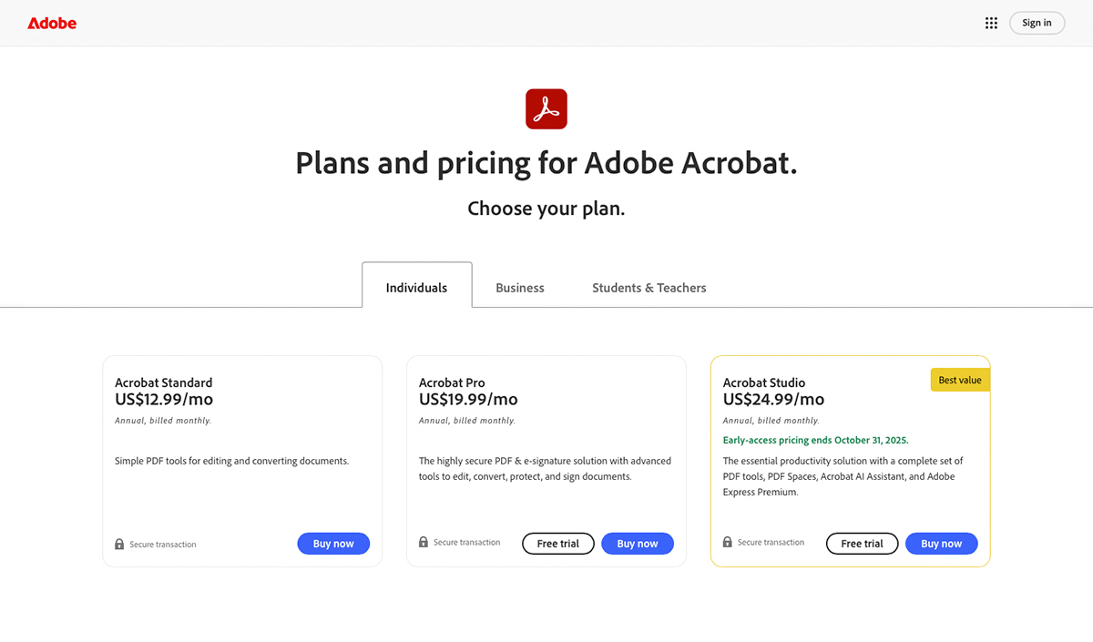Click the Adobe logo
Screen dimensions: 1093x642
pyautogui.click(x=51, y=23)
